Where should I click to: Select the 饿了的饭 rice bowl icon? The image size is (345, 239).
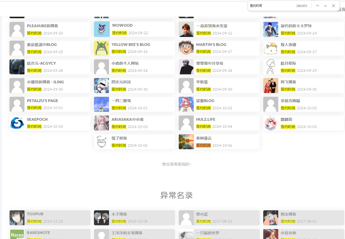coord(101,142)
